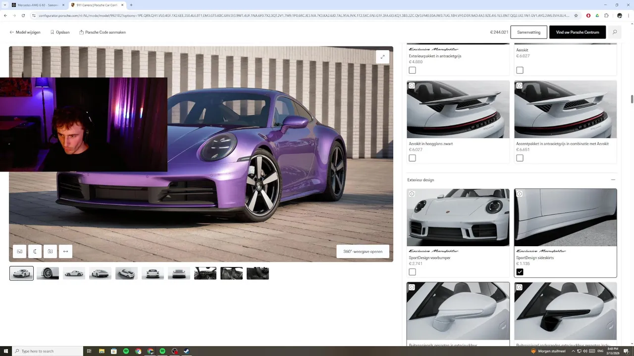The image size is (634, 356).
Task: Tick the Aerokit in hoogglans zwart checkbox
Action: tap(412, 158)
